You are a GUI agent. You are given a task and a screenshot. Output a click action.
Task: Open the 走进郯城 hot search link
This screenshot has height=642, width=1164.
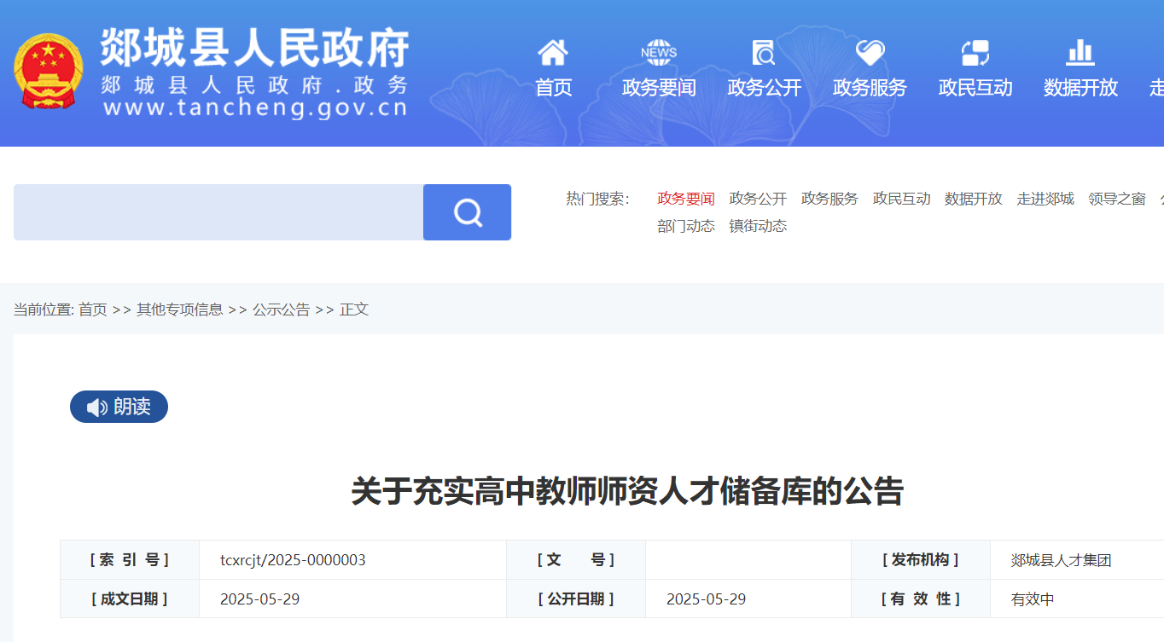(x=1045, y=199)
